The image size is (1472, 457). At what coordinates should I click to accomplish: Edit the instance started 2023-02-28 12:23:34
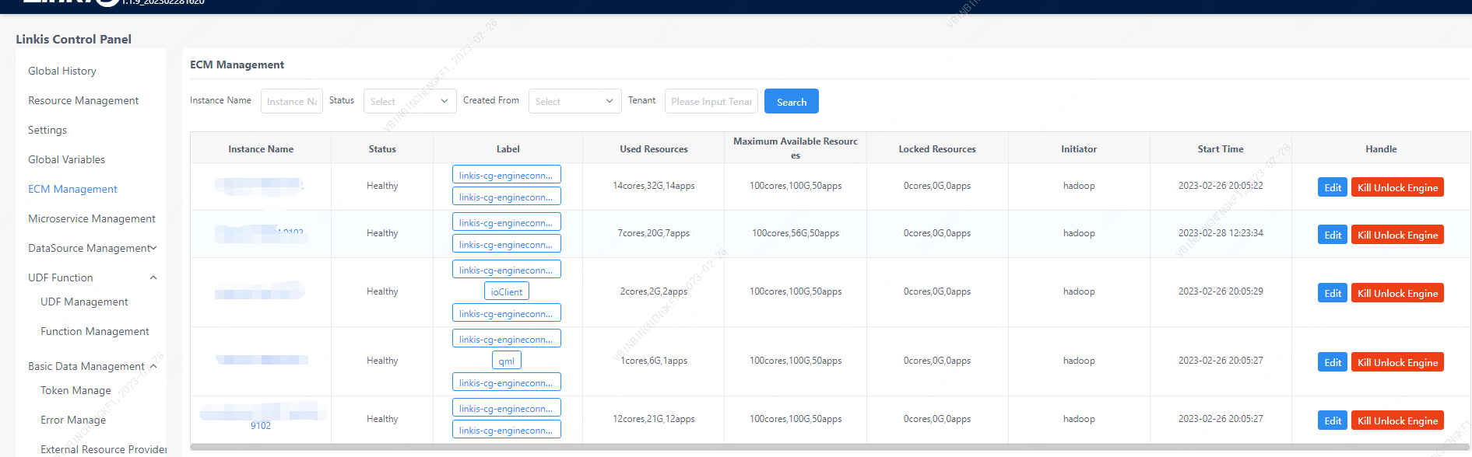click(1332, 235)
